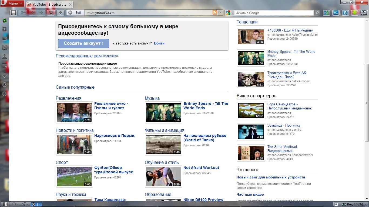Click the scrollbar down arrow
The height and width of the screenshot is (207, 369).
[x=367, y=199]
